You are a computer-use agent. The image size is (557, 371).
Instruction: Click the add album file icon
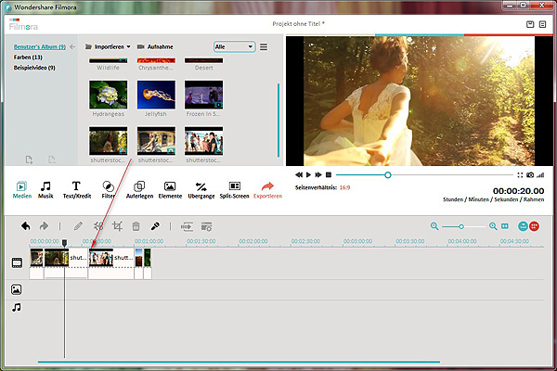[x=29, y=160]
